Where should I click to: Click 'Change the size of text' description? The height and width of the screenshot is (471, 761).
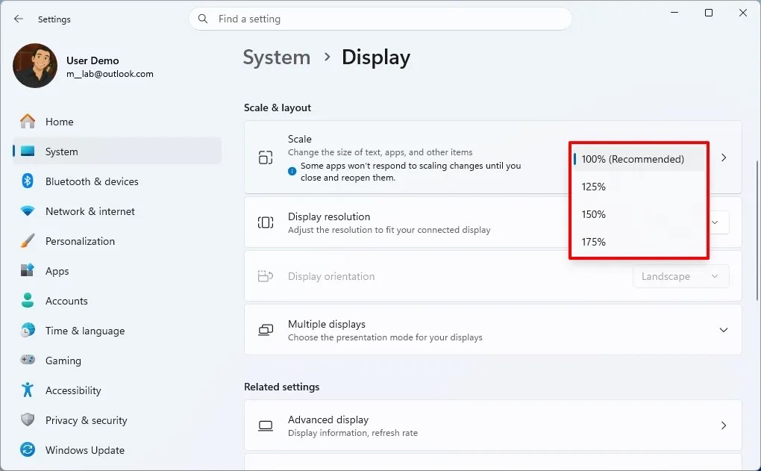pos(380,152)
